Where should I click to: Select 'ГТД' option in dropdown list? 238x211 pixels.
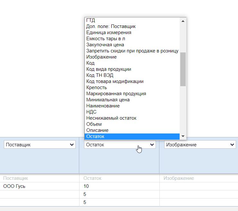click(x=91, y=20)
